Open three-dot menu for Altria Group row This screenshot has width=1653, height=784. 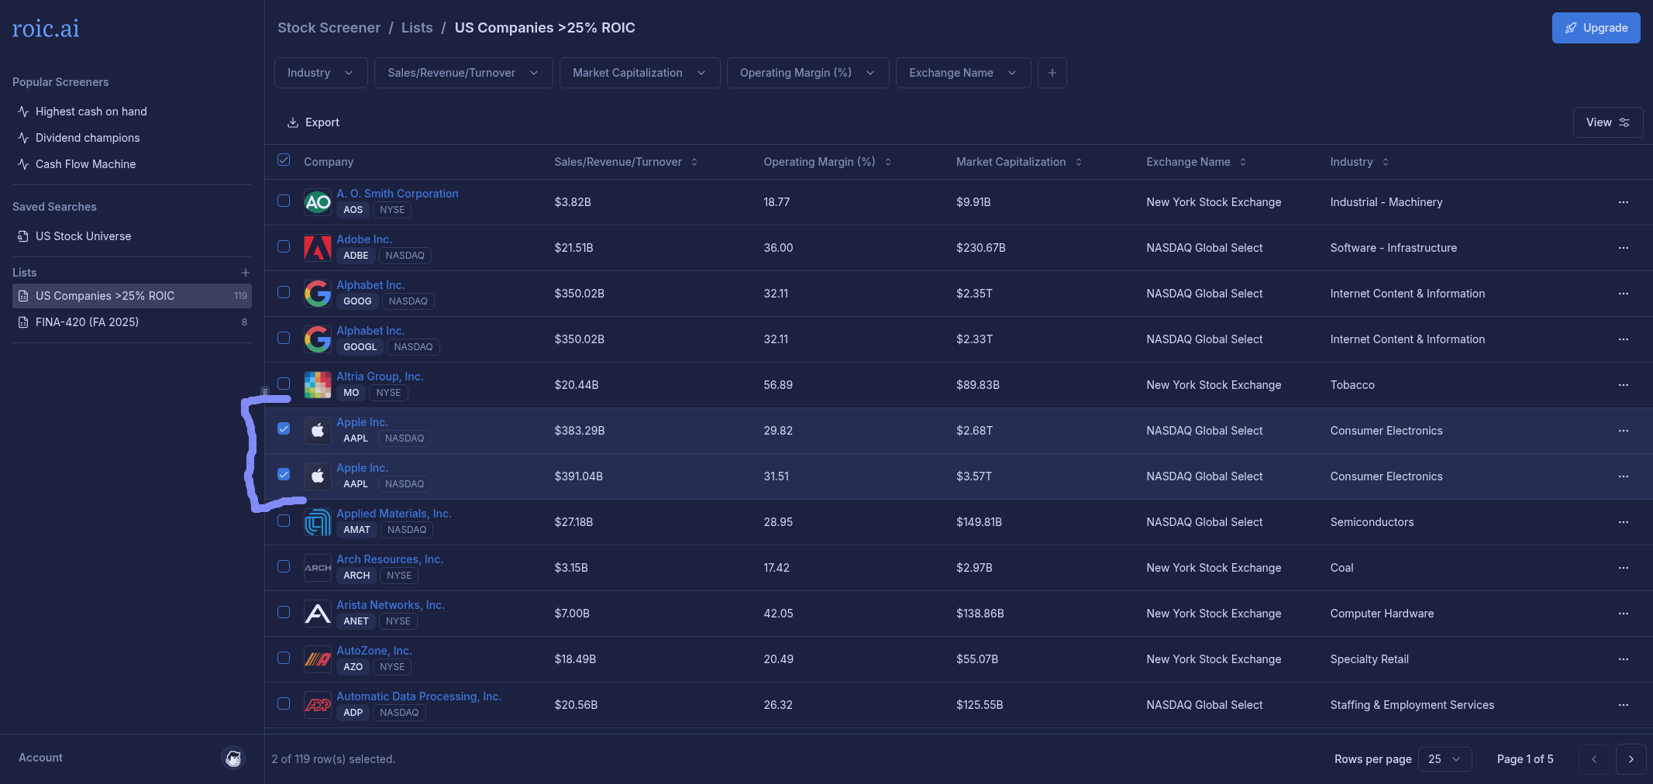click(1623, 385)
